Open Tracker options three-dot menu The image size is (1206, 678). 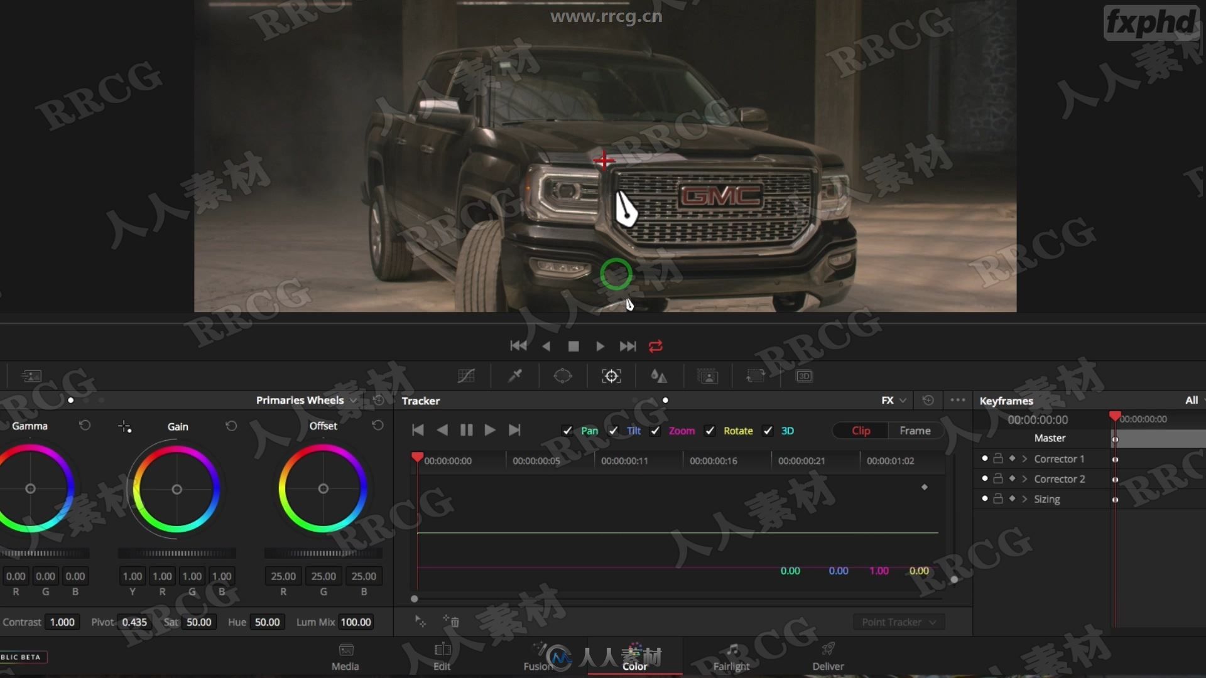[957, 400]
